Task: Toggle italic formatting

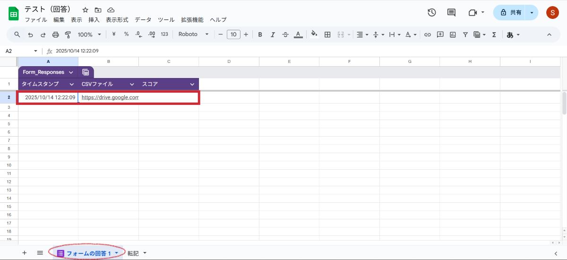Action: (273, 35)
